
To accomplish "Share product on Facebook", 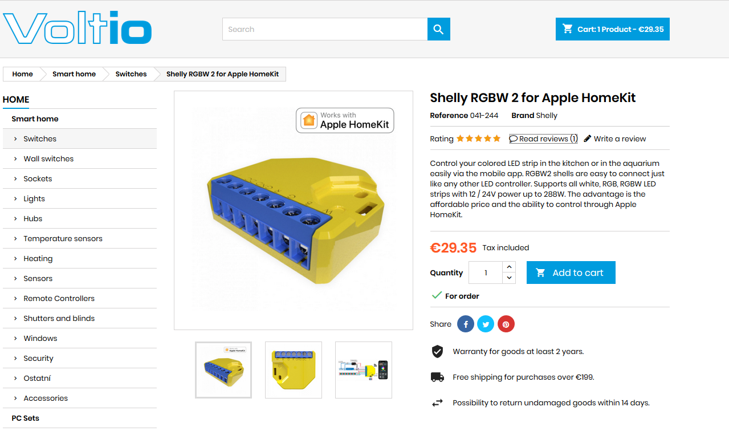I will (465, 324).
